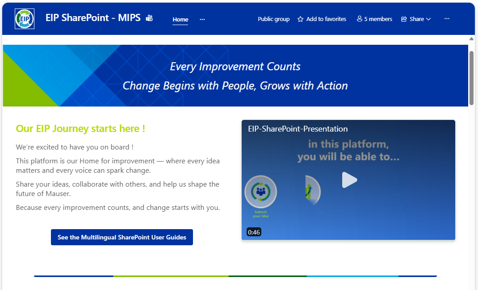Click the EIP-SharePoint-Presentation video title
Screen dimensions: 478x290
298,129
